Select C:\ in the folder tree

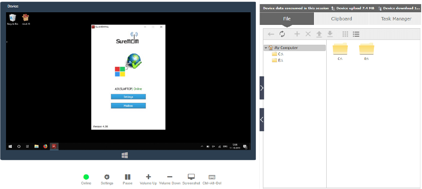click(278, 54)
